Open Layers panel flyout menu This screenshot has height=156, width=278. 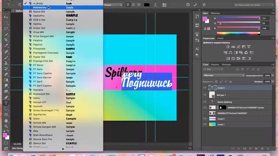pyautogui.click(x=273, y=65)
